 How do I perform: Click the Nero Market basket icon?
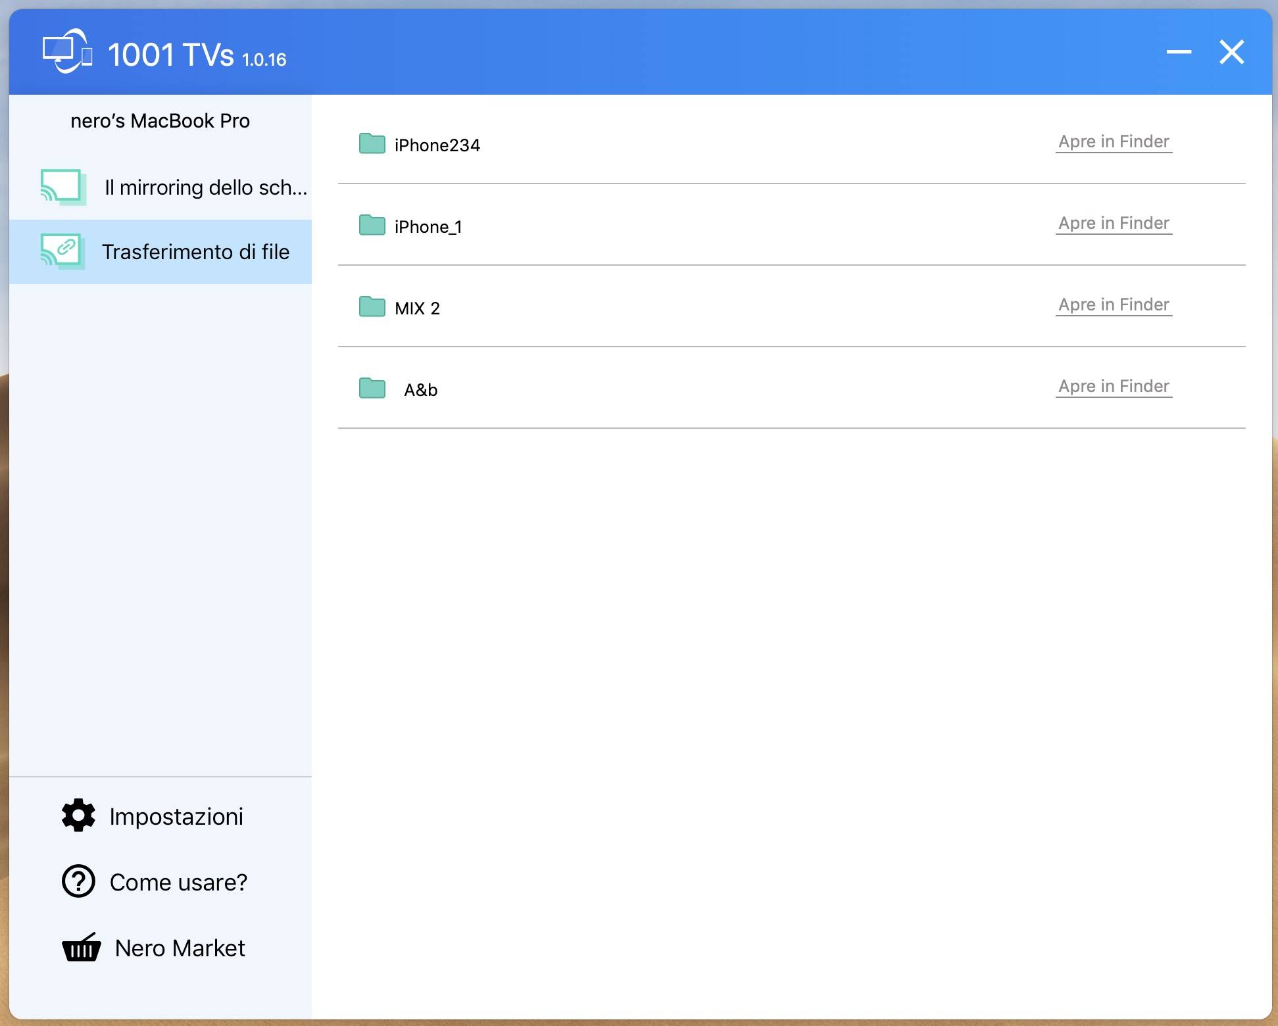pos(82,947)
